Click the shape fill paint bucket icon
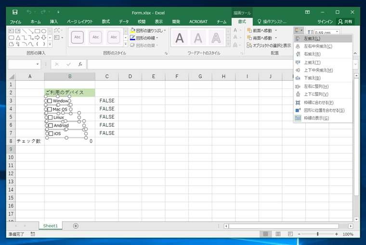Viewport: 366px width, 245px height. tap(132, 31)
